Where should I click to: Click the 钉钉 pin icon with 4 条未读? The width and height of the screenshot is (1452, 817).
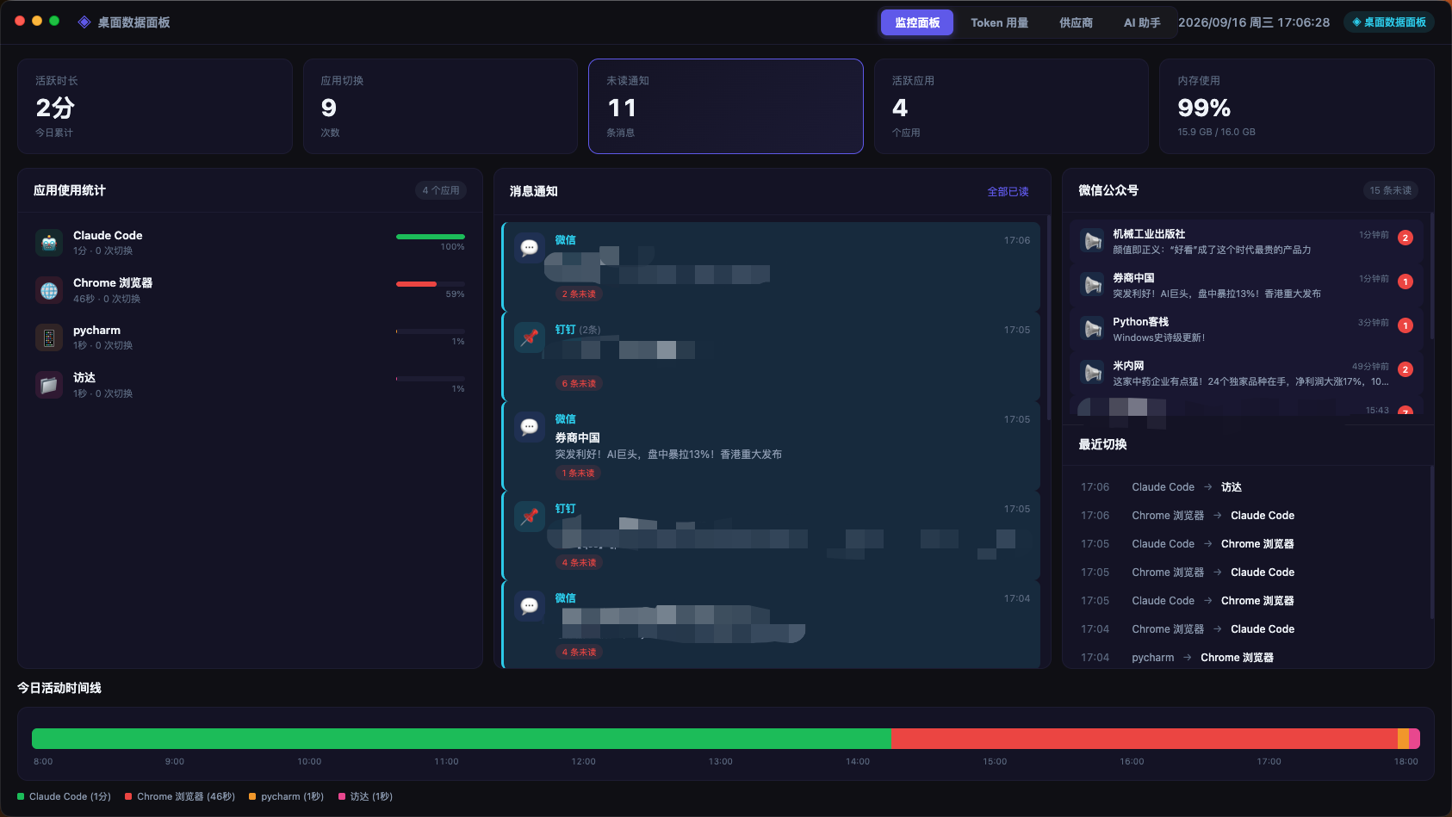pos(530,517)
